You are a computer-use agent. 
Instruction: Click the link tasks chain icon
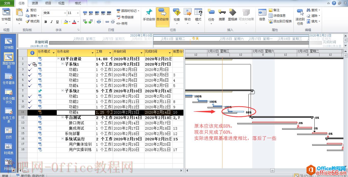[x=107, y=22]
